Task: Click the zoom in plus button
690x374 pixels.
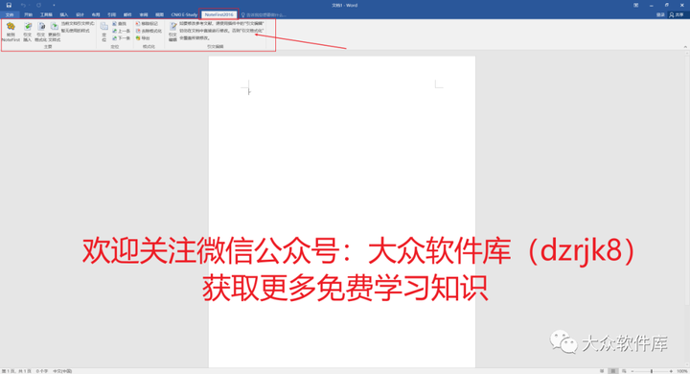Action: (x=671, y=371)
